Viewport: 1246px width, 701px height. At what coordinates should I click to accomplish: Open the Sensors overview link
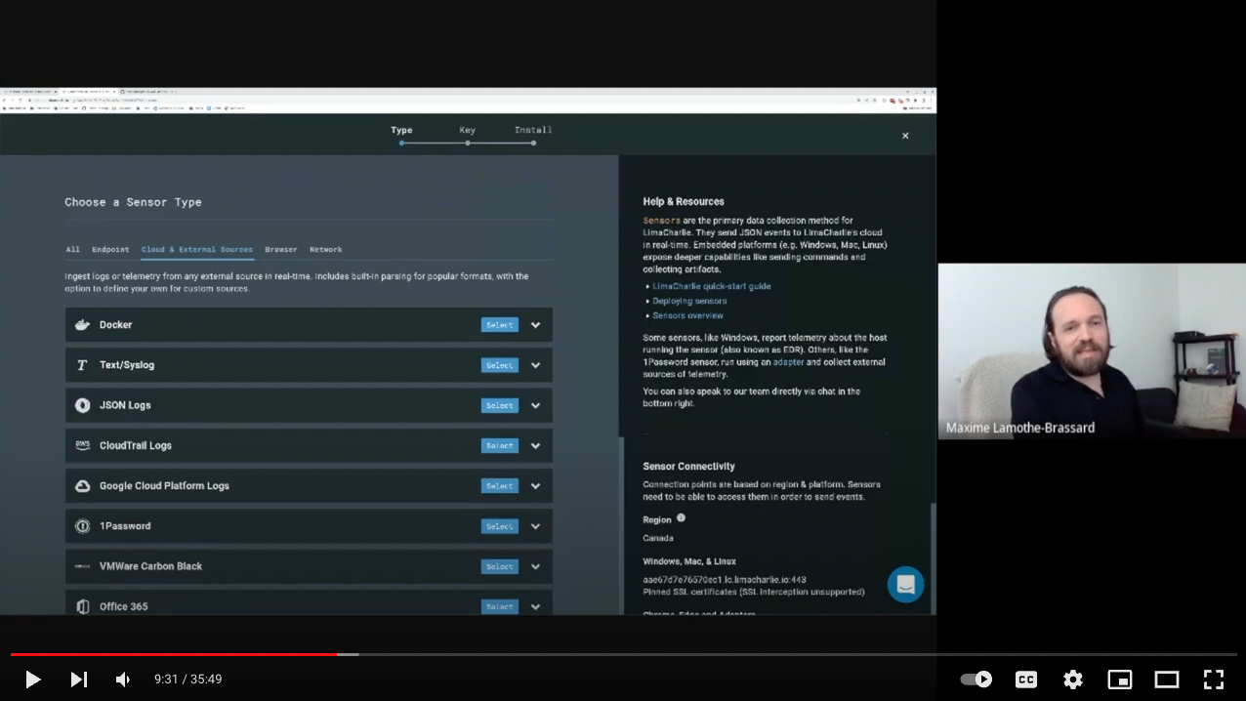click(687, 315)
